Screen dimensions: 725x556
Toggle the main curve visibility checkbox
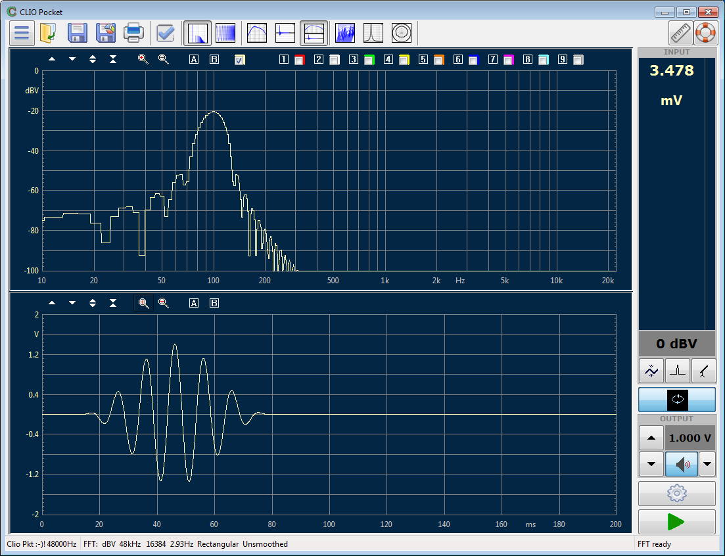[239, 59]
